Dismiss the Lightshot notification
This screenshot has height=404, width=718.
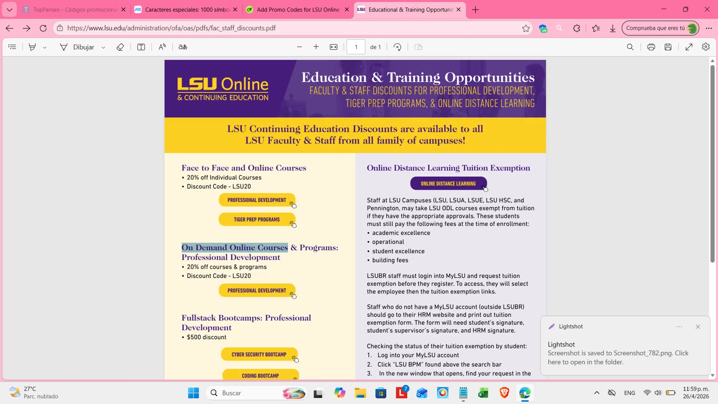[698, 327]
